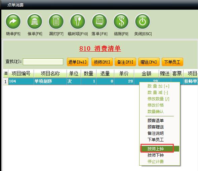Click the 赠送[F4] gift button
Screen dimensions: 198x171
149,62
